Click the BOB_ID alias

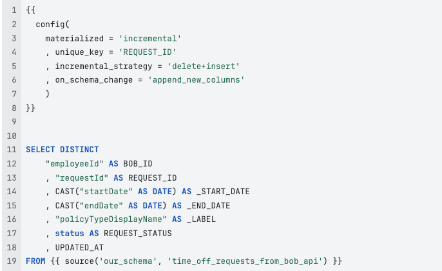(137, 163)
